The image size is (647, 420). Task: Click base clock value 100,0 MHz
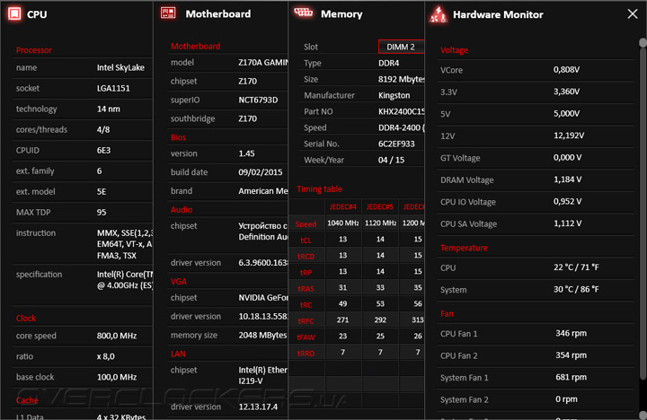tap(117, 377)
